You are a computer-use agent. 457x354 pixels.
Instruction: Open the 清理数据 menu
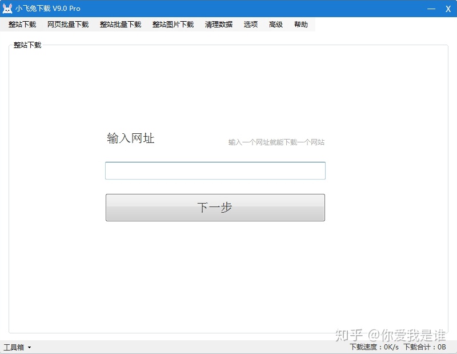[219, 25]
